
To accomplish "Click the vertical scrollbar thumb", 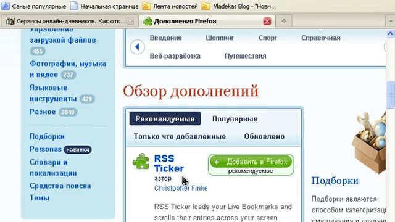I will pyautogui.click(x=391, y=94).
